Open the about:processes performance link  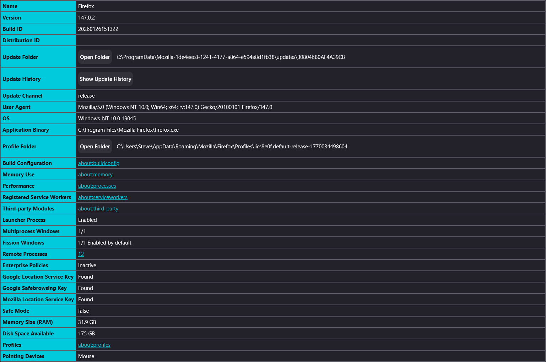(x=97, y=186)
